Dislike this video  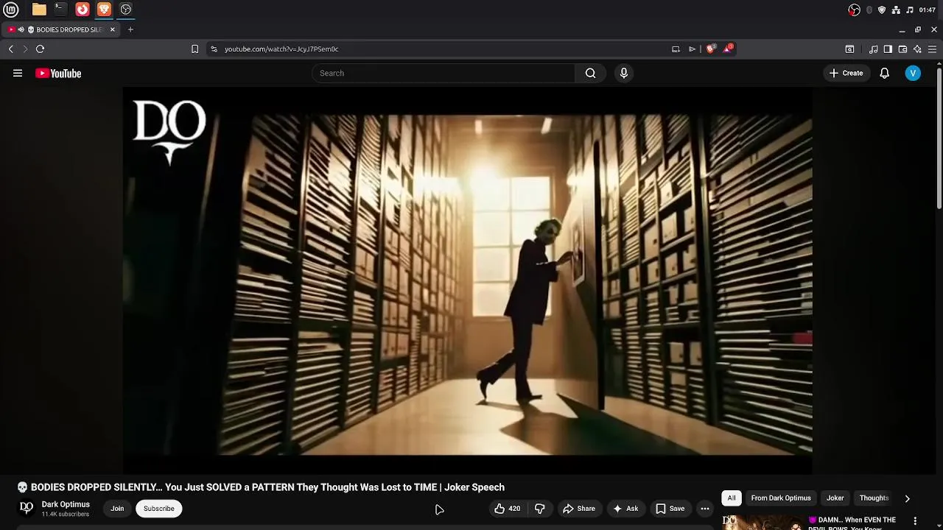(x=540, y=509)
